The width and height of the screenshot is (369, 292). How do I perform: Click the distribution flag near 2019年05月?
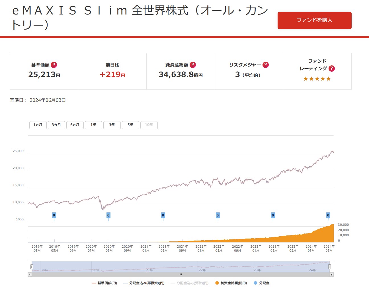[x=54, y=216]
